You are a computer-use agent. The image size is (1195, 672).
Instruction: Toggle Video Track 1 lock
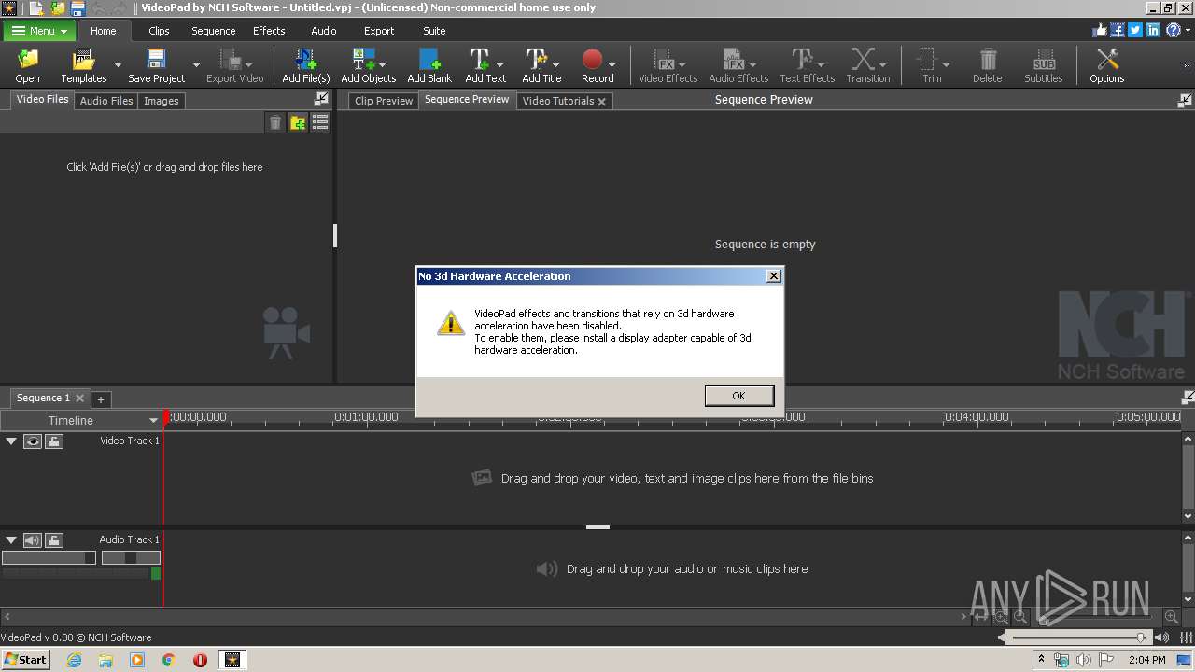54,441
